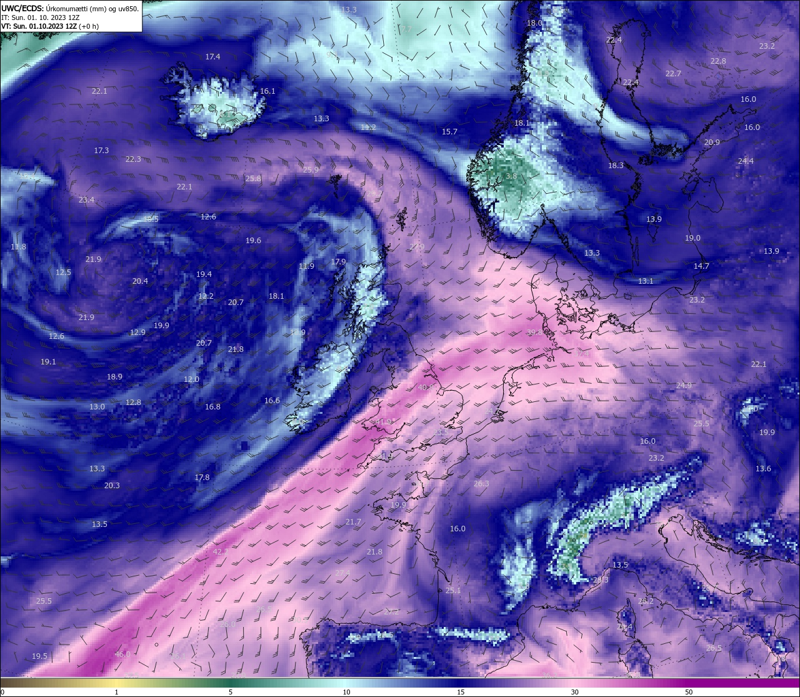The image size is (800, 697).
Task: Click the 'VT: Sun. 01.10.2023 12Z (+0 h)' line
Action: [x=50, y=26]
